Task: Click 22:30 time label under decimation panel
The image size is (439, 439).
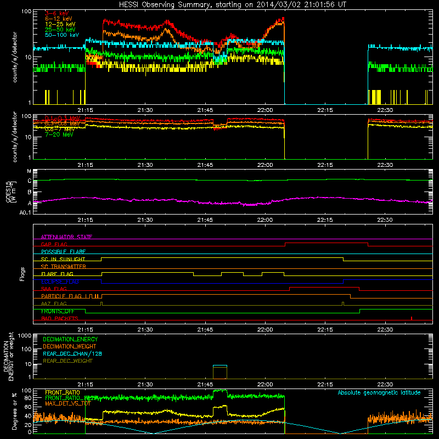Action: click(385, 385)
